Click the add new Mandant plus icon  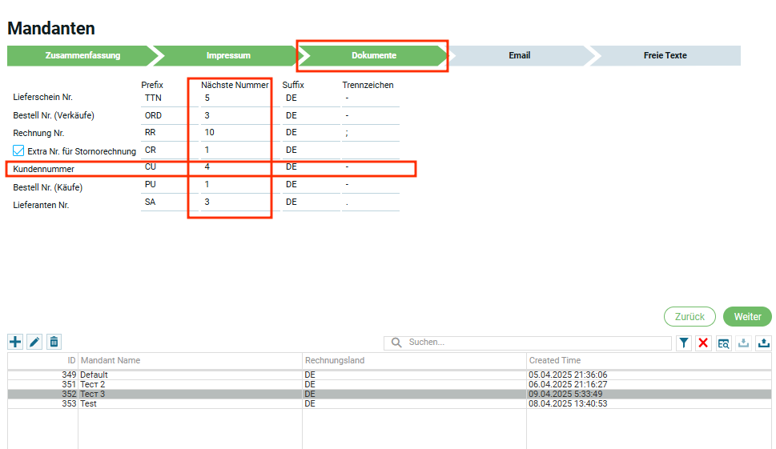click(15, 342)
